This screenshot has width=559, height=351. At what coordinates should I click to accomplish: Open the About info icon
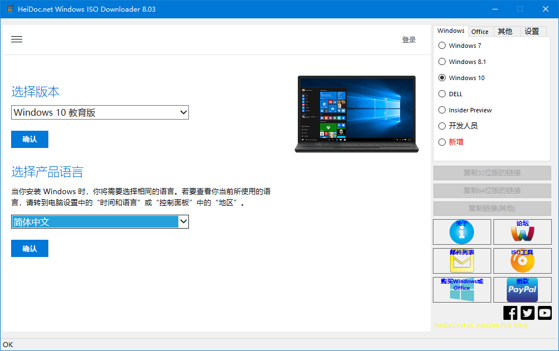[x=461, y=232]
